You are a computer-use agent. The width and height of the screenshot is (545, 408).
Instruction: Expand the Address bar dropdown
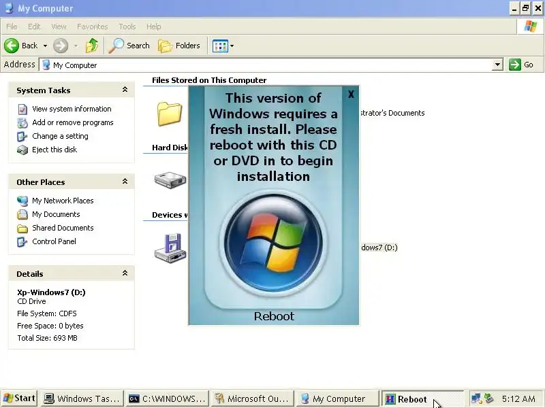(x=497, y=65)
